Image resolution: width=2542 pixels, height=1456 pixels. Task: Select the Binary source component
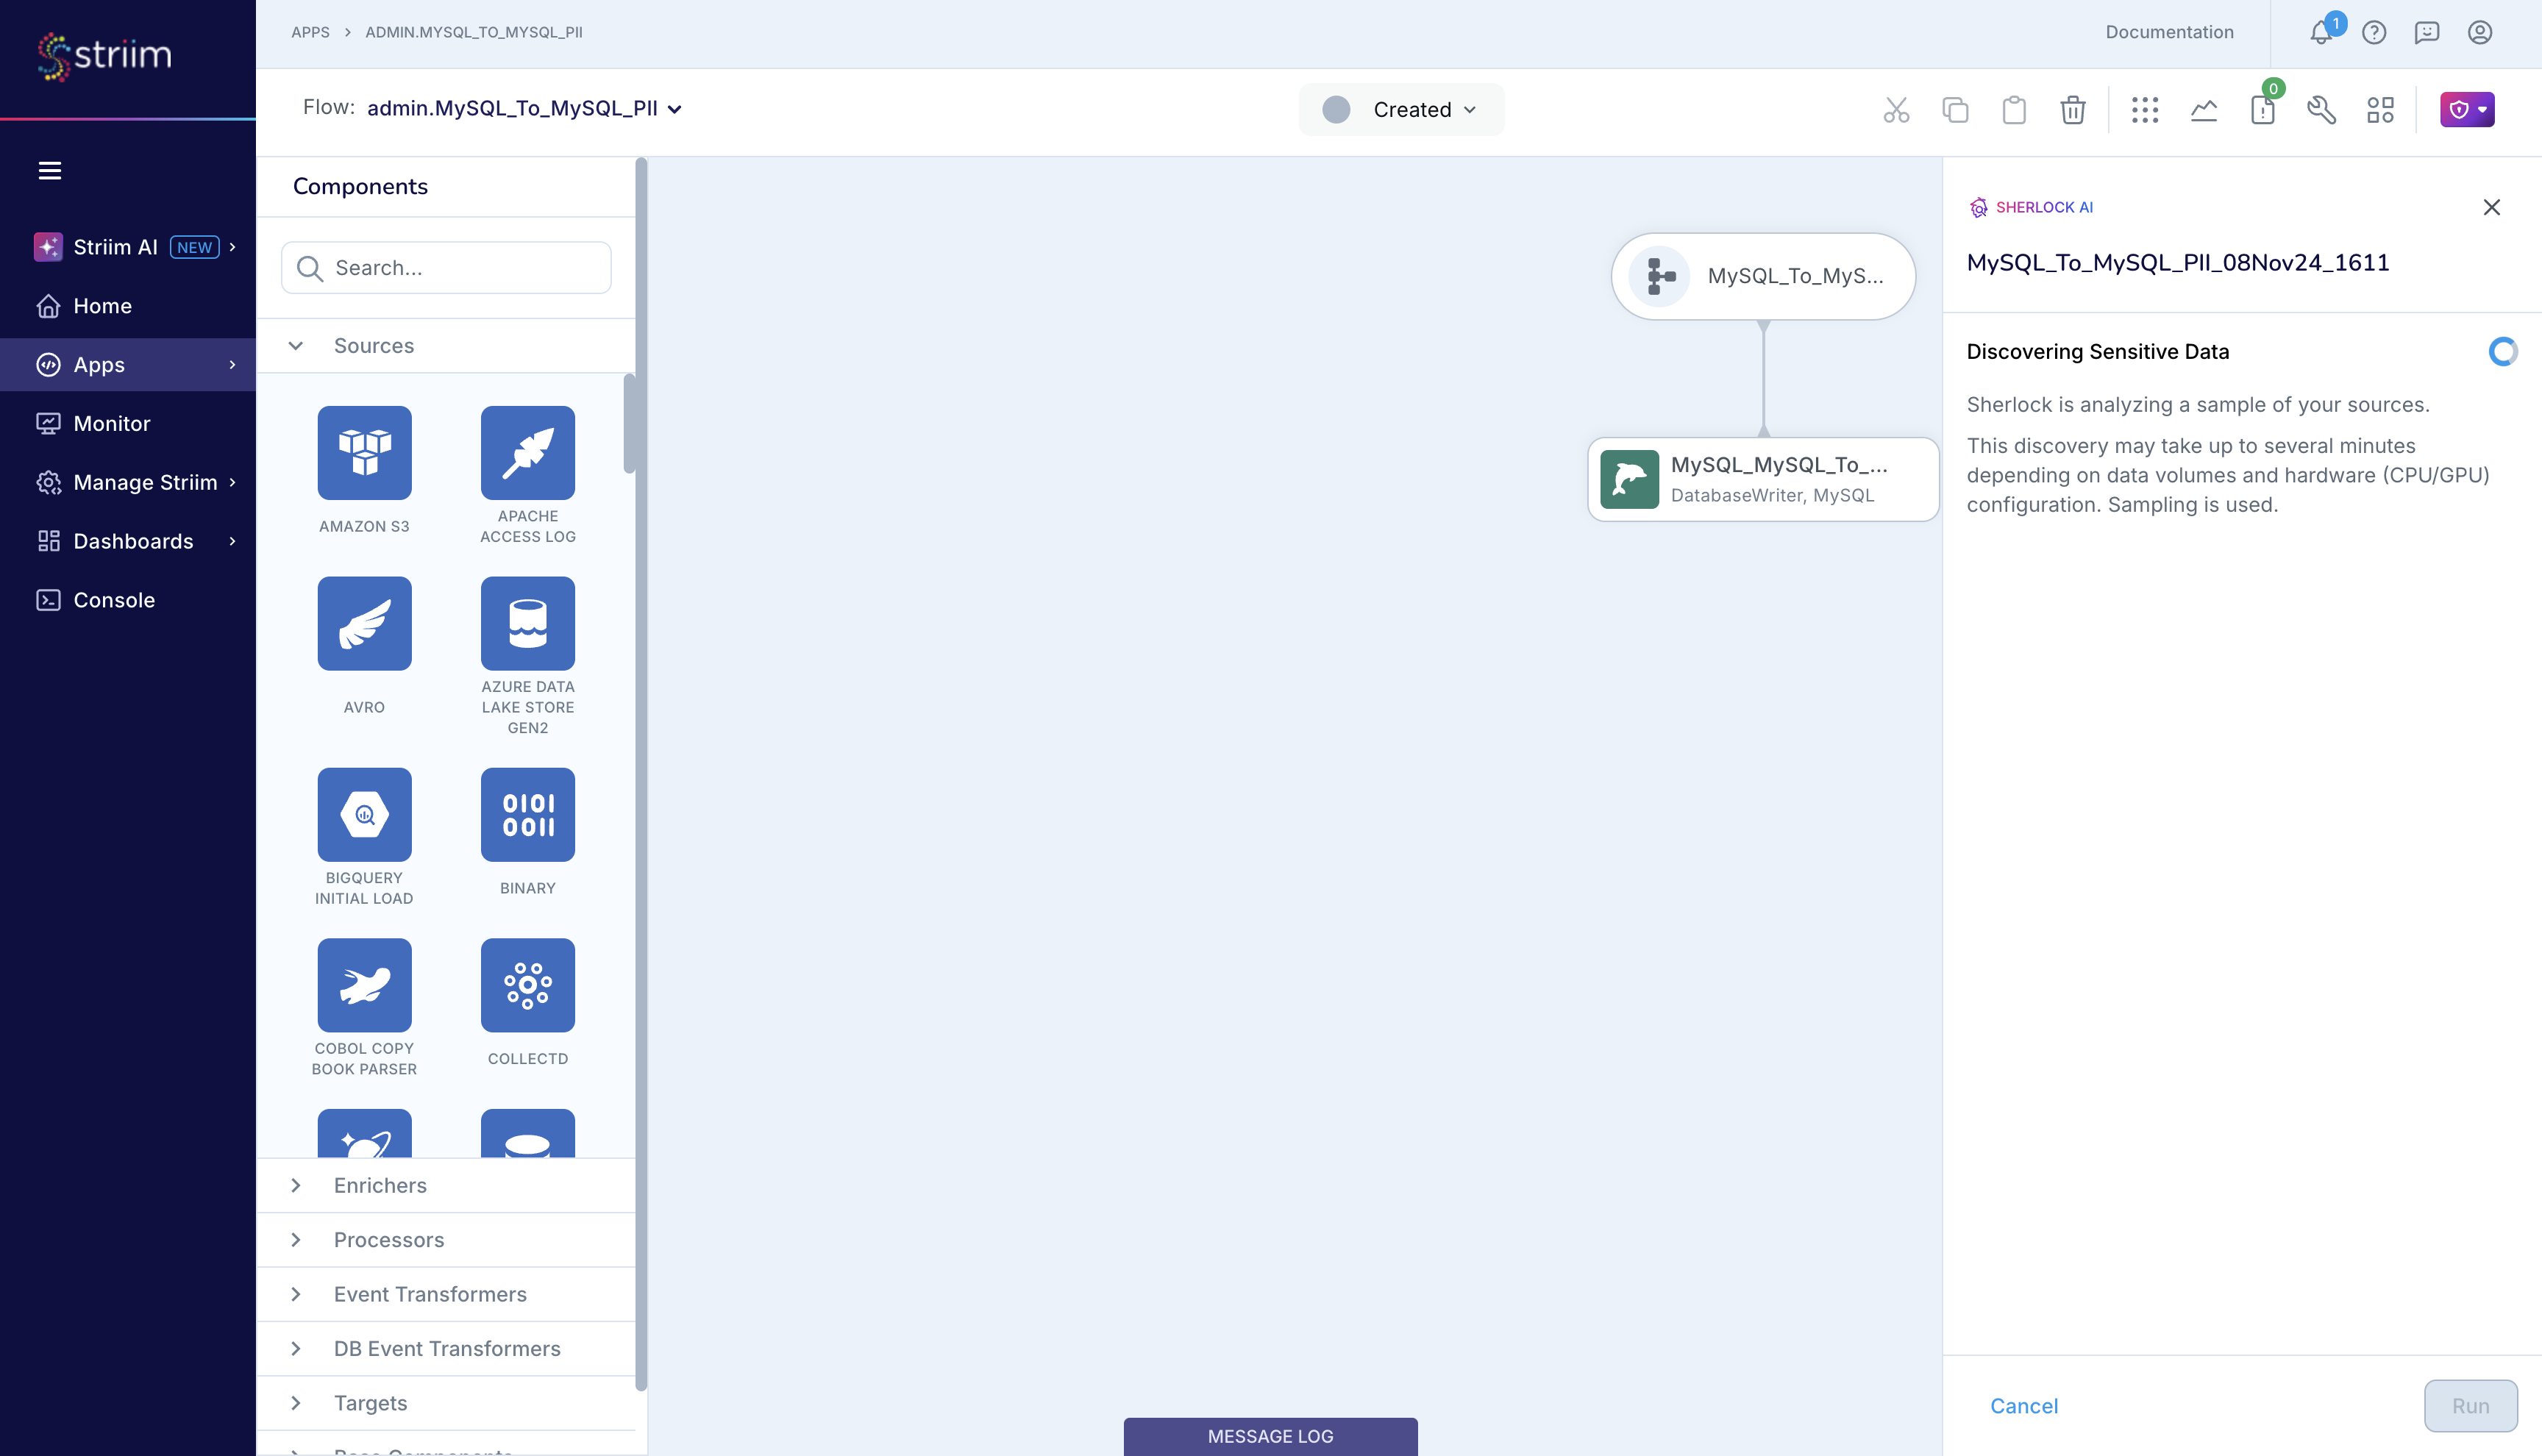click(x=527, y=814)
